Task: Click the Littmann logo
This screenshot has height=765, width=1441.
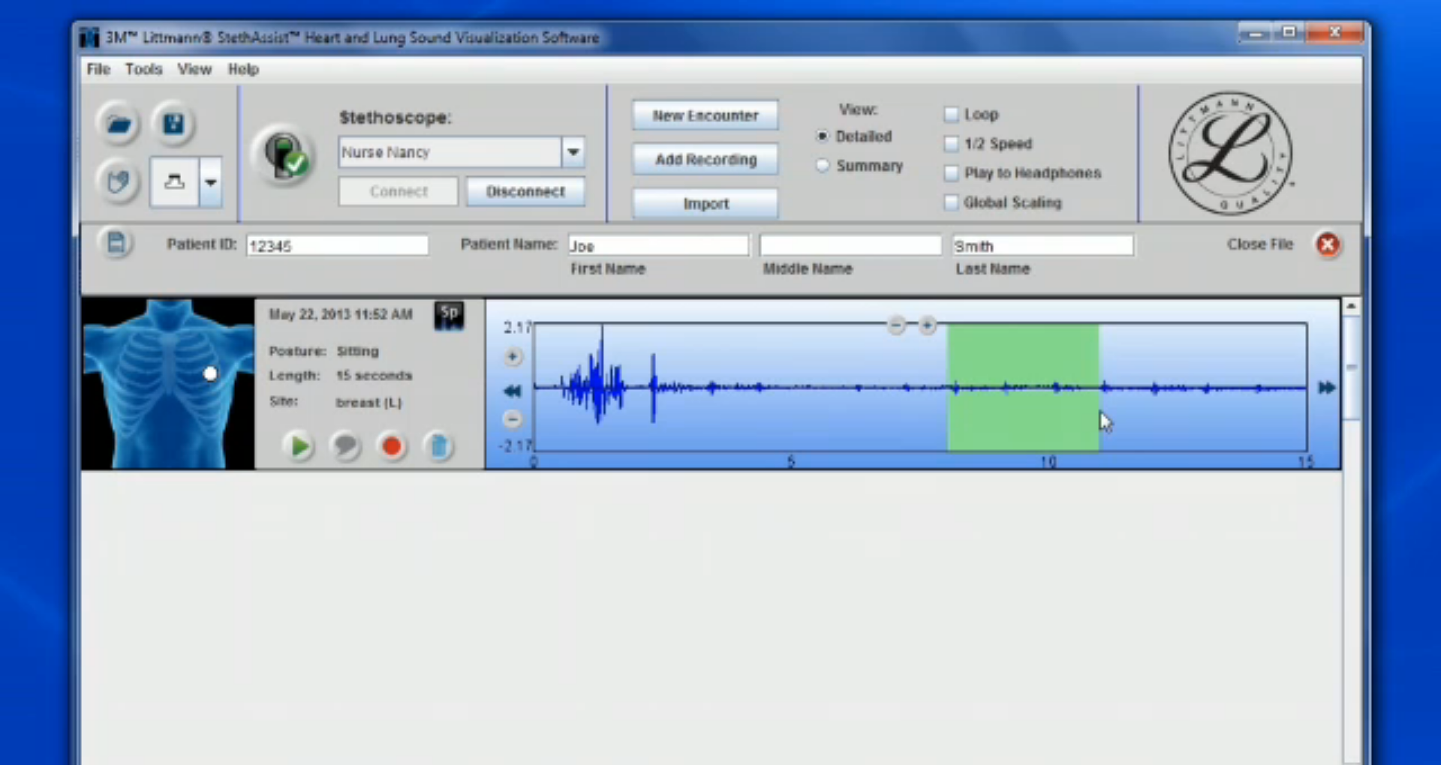Action: (1230, 153)
